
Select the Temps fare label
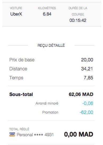[16, 78]
